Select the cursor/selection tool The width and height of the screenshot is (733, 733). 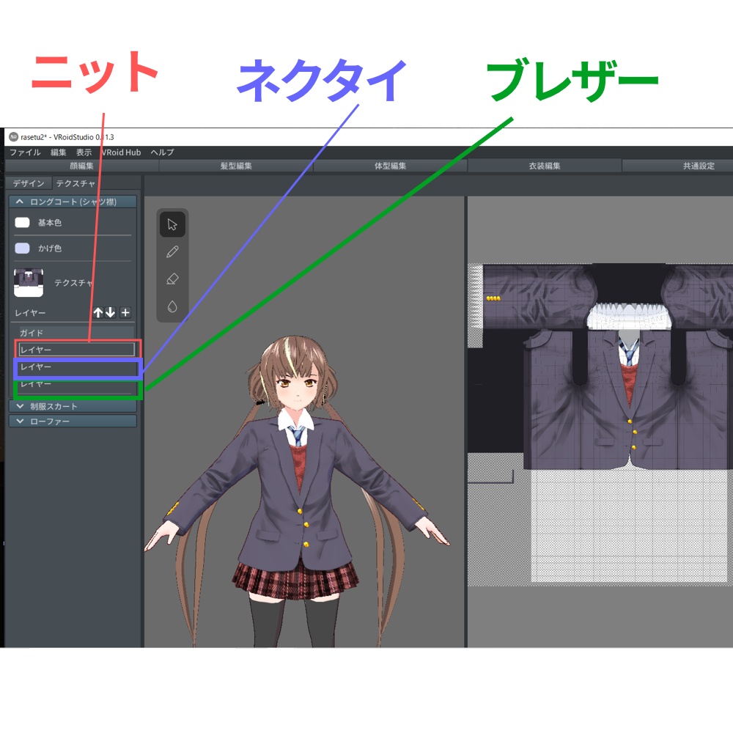pyautogui.click(x=172, y=225)
